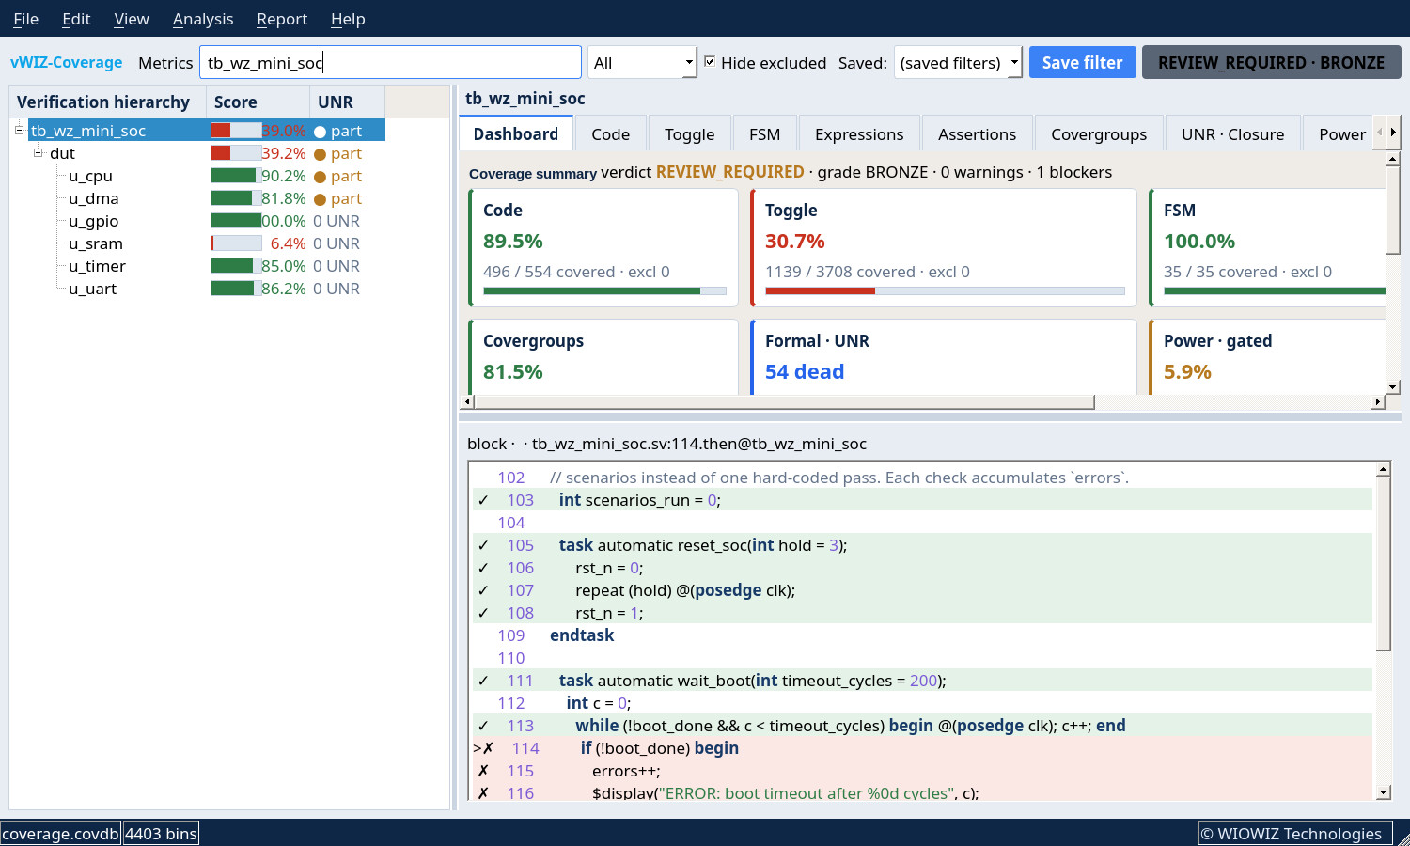Click the covered checkmark on line 103

coord(483,500)
